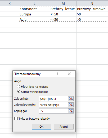Close the Filtr zaawansowany dialog

tap(69, 74)
